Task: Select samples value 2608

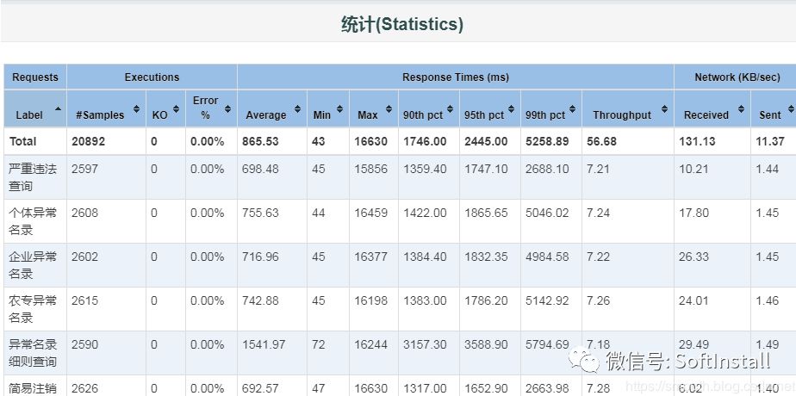Action: tap(84, 213)
